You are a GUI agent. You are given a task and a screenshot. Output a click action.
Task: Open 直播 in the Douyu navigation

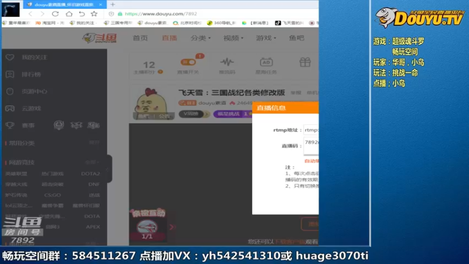pyautogui.click(x=169, y=38)
